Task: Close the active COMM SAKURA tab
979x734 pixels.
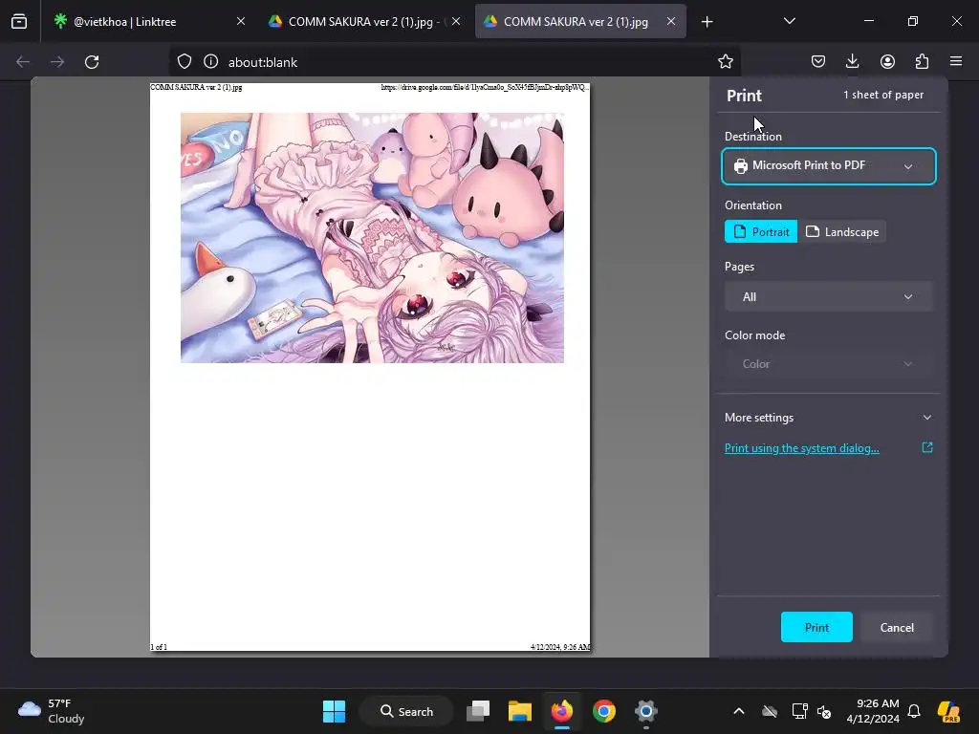Action: (x=670, y=21)
